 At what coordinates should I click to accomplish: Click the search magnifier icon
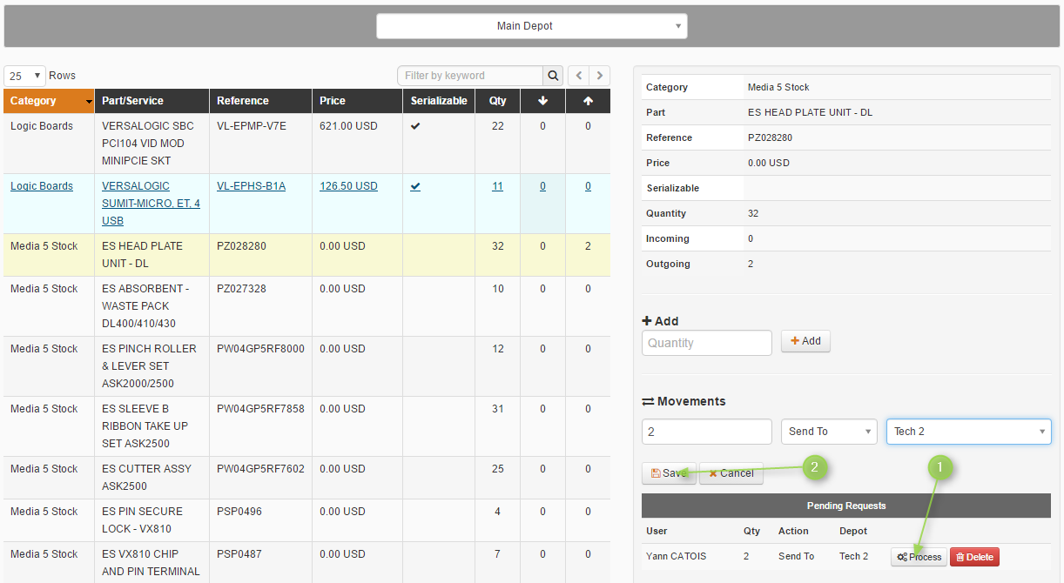click(553, 76)
